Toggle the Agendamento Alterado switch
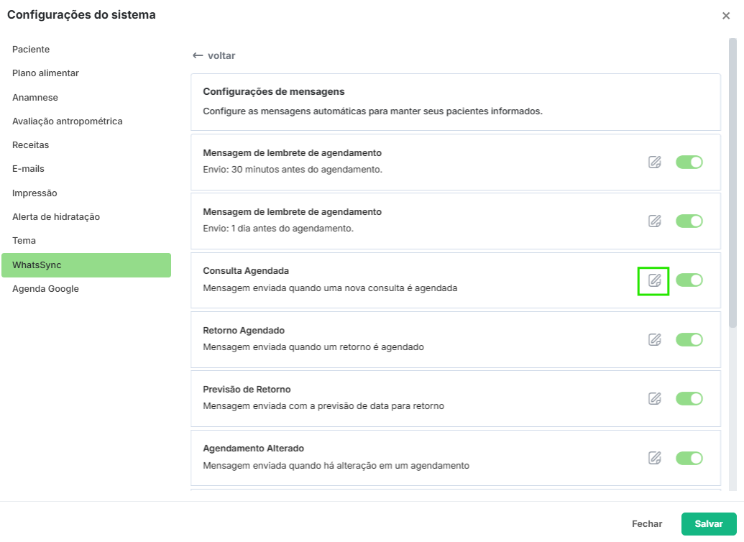 689,458
